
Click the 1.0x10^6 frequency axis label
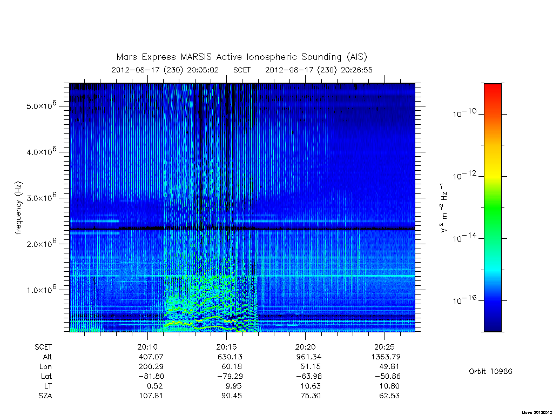click(x=41, y=289)
